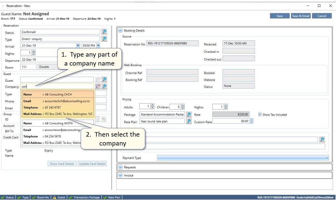Select AB Consulting CHCH from suggestions
Viewport: 336px width, 201px height.
click(x=58, y=104)
